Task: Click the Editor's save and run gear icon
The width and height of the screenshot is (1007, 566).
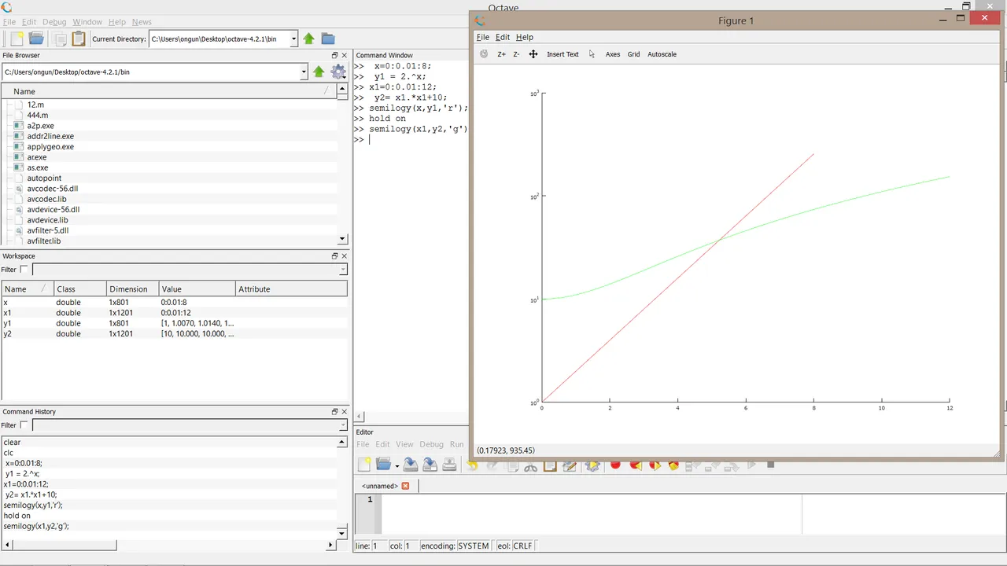Action: coord(592,466)
